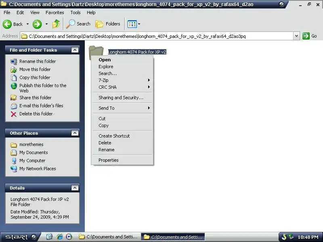Viewport: 323px width, 242px height.
Task: Choose Open in the context menu
Action: pos(122,60)
